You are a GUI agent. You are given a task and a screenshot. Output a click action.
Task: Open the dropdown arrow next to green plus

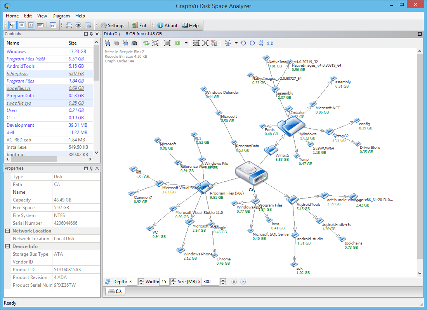[x=186, y=43]
